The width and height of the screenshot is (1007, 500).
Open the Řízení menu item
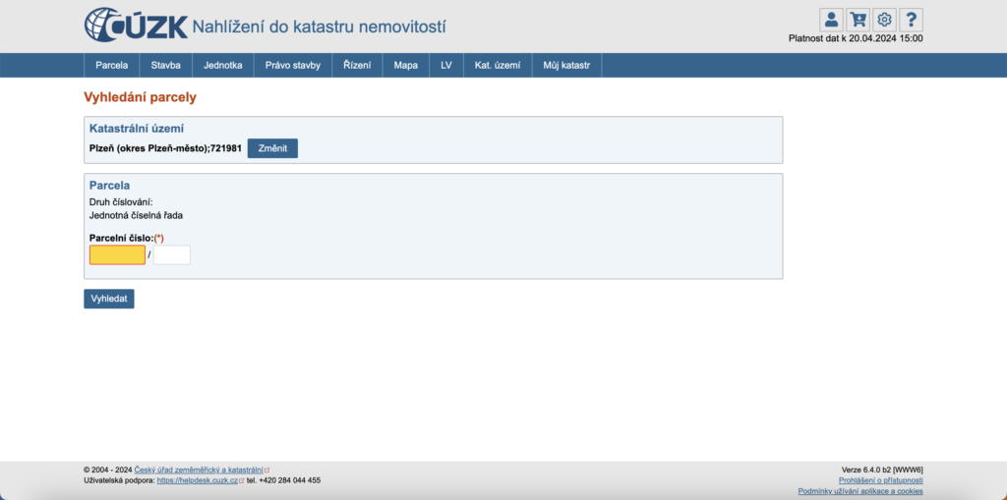click(357, 65)
